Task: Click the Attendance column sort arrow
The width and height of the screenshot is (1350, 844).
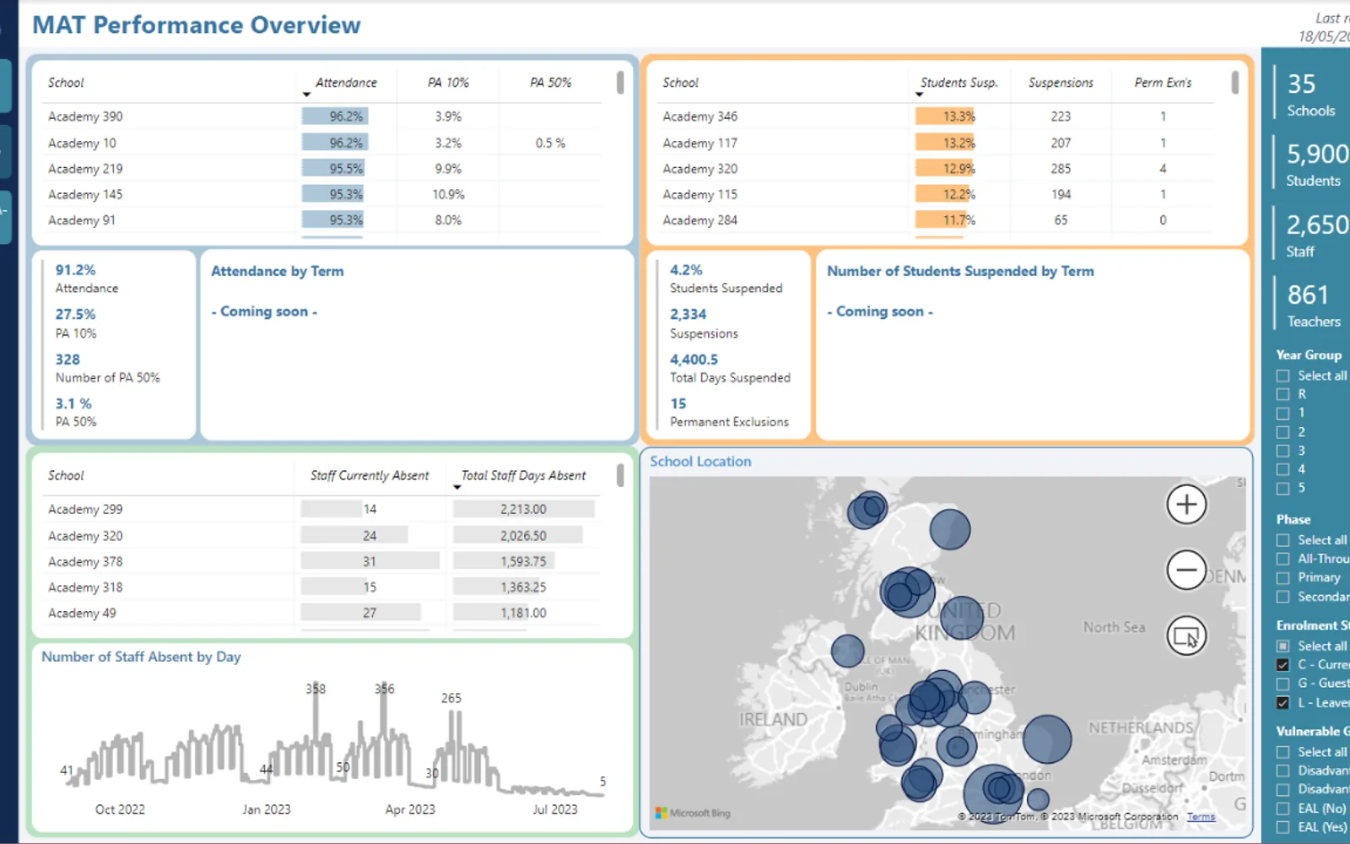Action: (306, 95)
